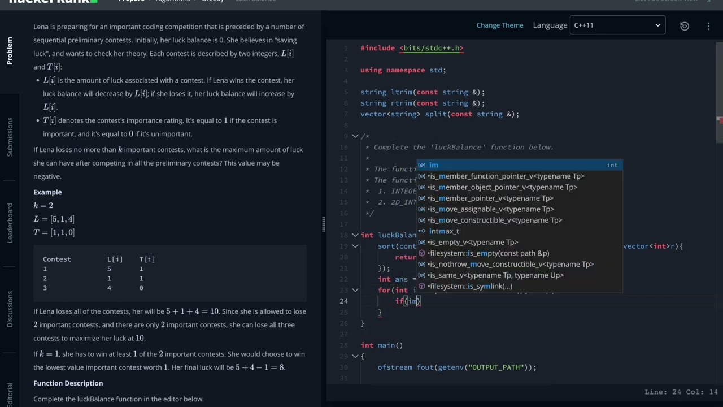Click the if( statement on line 24
Viewport: 723px width, 407px height.
408,301
